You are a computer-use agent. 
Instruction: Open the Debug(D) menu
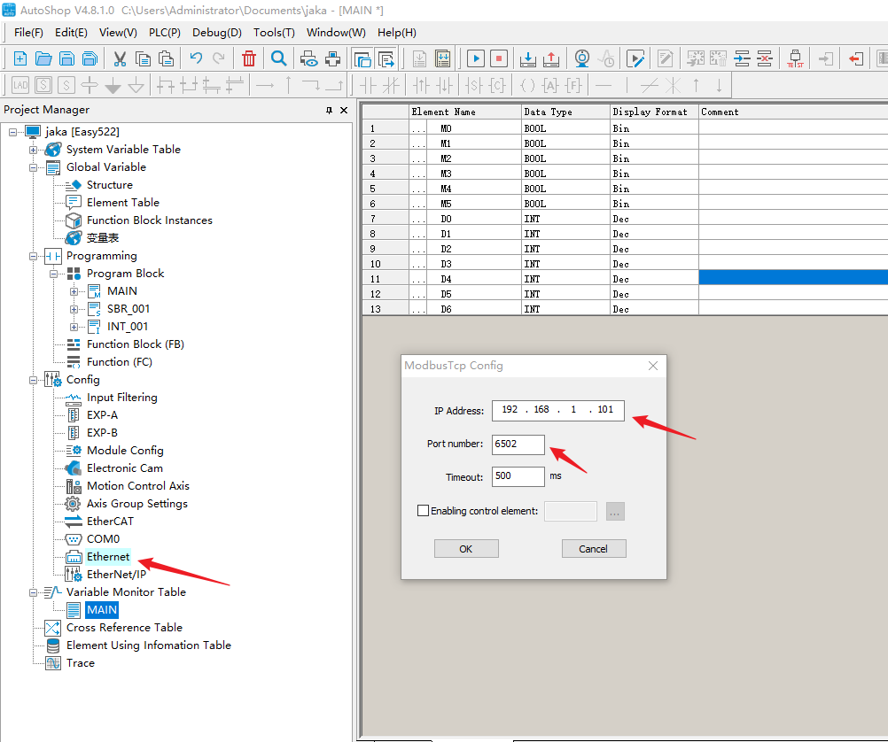click(216, 33)
